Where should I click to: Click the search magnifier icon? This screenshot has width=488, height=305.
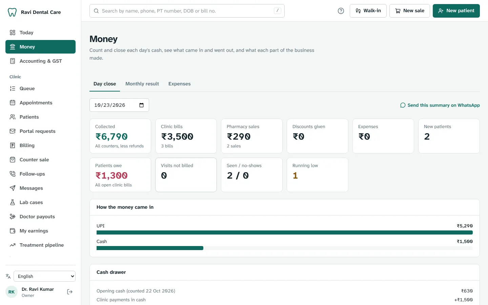[x=96, y=11]
